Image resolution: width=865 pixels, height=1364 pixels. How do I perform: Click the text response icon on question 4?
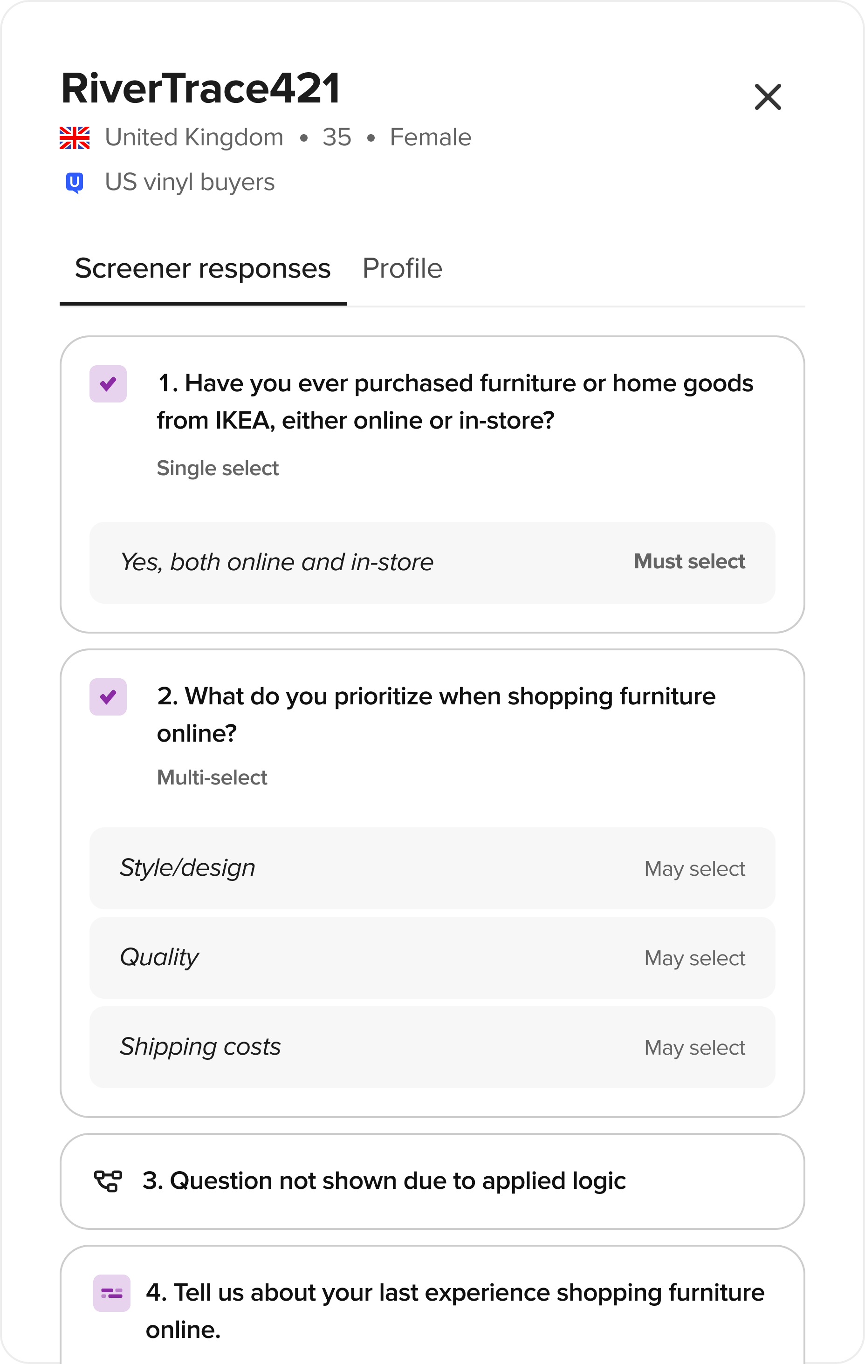pyautogui.click(x=112, y=1293)
